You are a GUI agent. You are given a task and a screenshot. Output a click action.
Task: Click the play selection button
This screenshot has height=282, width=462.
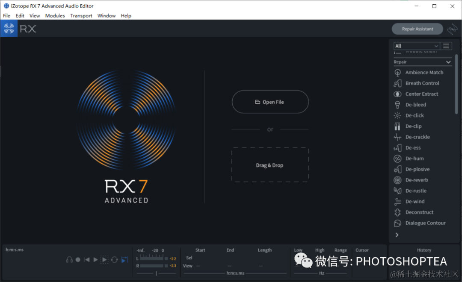[104, 260]
